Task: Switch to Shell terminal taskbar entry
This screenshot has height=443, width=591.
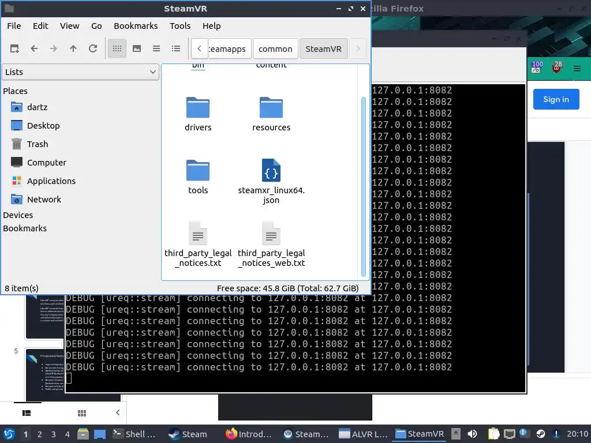Action: click(x=135, y=434)
